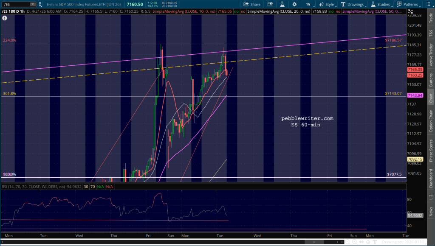Click the Share button

pos(252,4)
